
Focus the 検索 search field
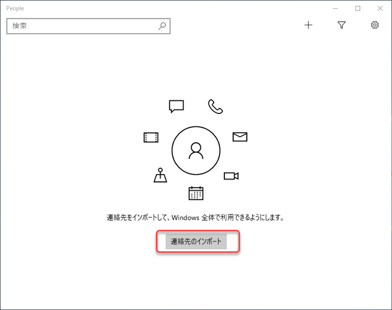tap(89, 26)
